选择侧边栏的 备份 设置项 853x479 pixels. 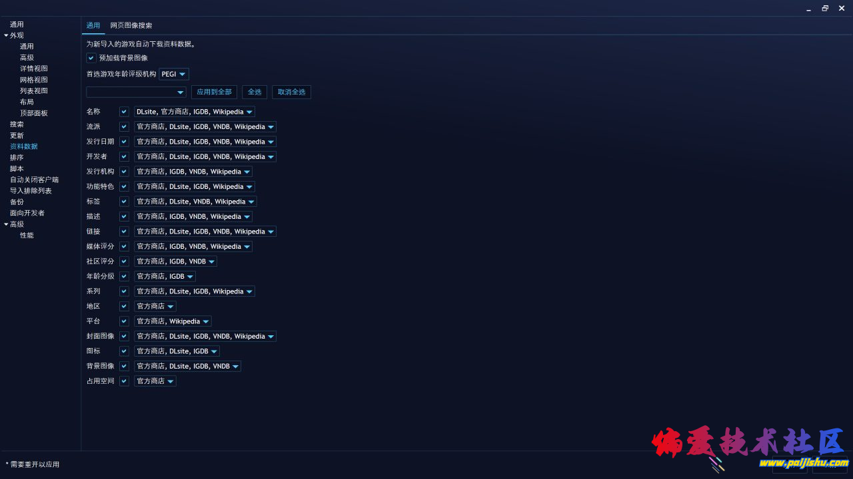(16, 202)
